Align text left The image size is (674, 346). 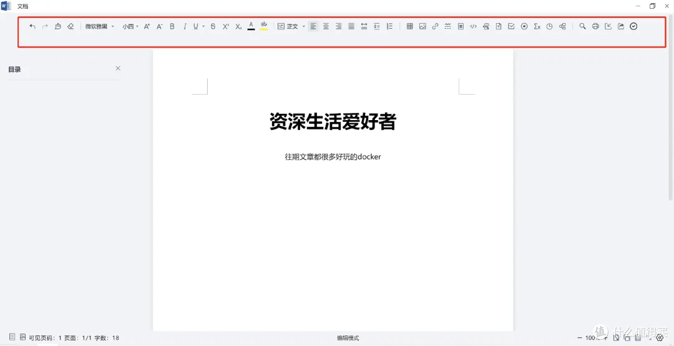click(x=313, y=27)
